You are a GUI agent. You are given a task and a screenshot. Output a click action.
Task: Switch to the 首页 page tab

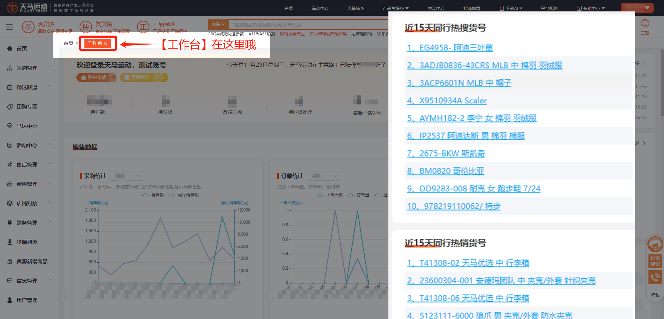(68, 43)
